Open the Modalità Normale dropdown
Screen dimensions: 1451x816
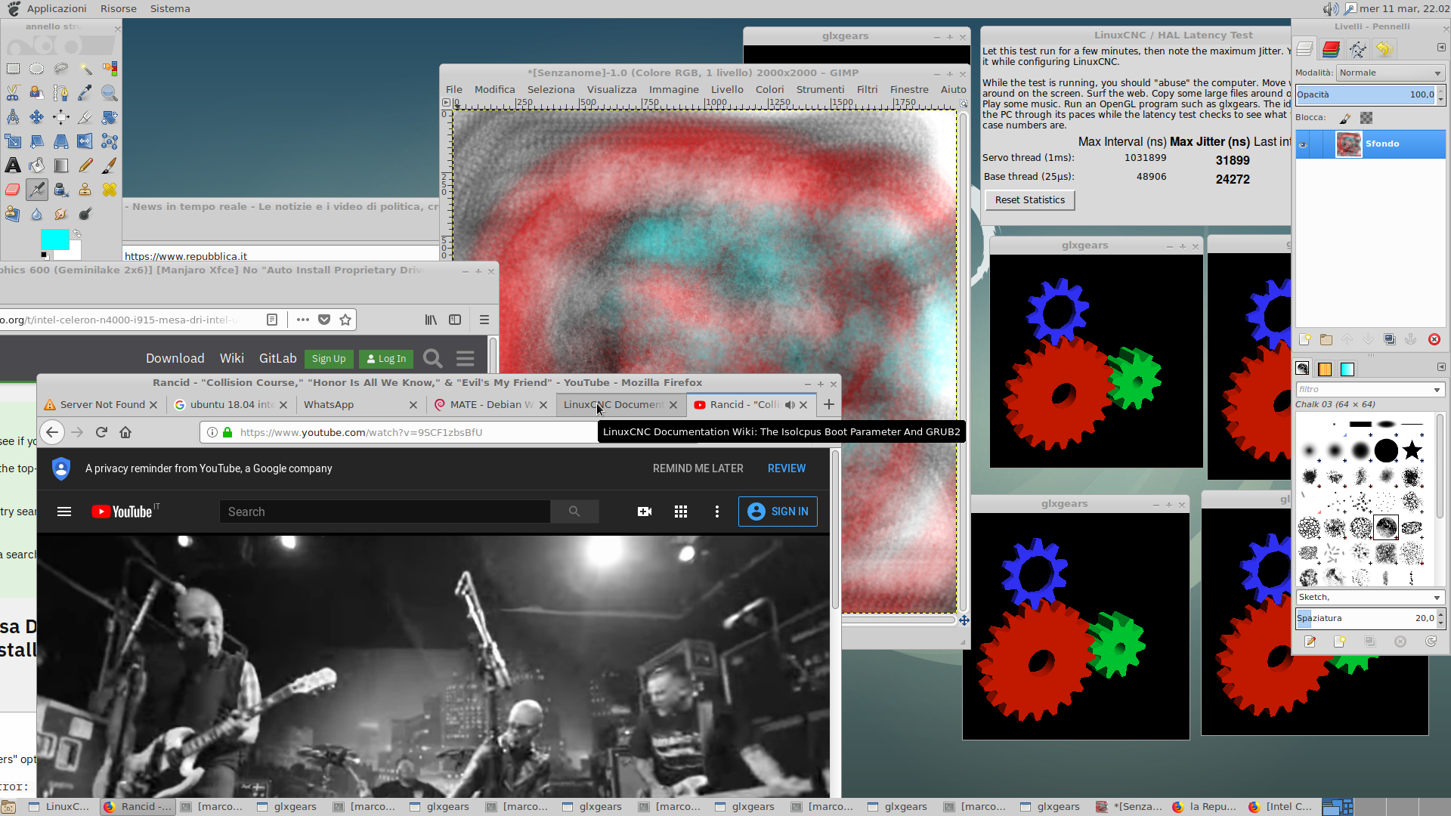(1390, 73)
